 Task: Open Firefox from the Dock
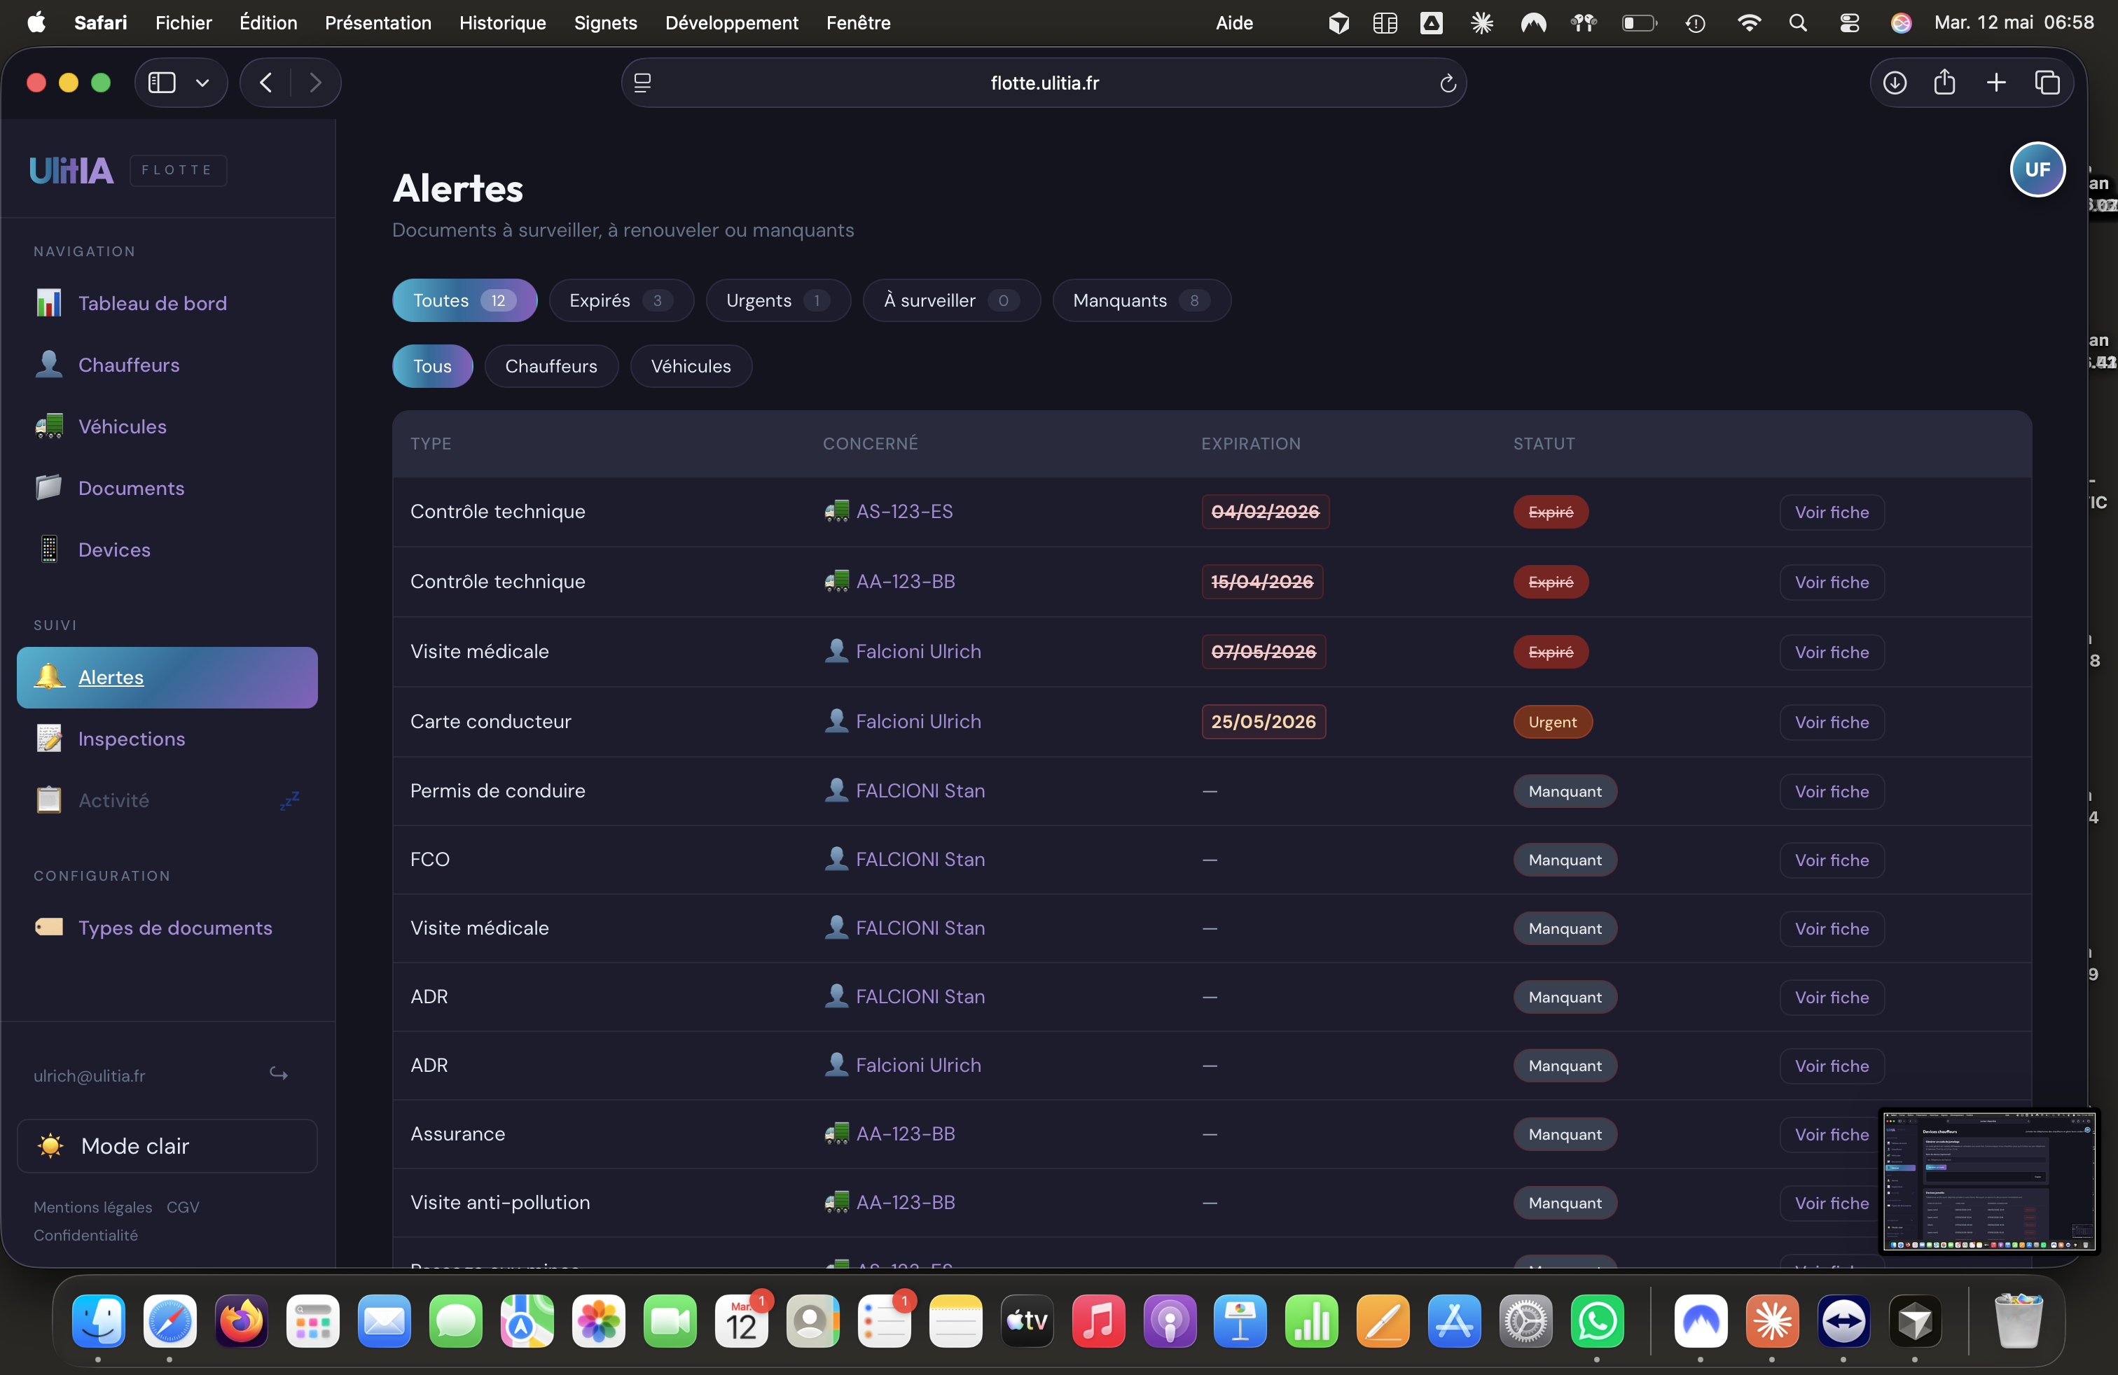[x=241, y=1321]
